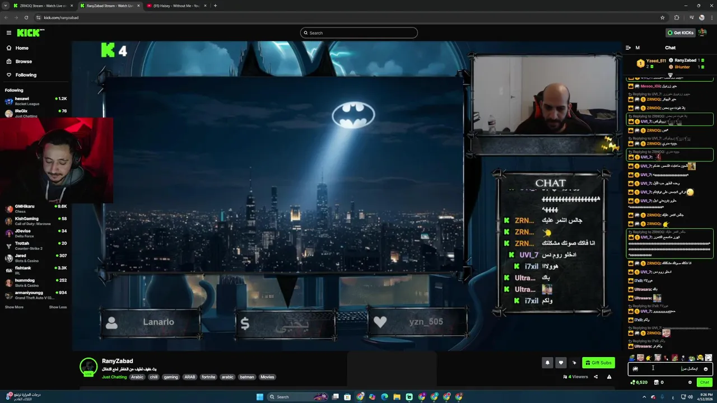
Task: Reload the page
Action: pyautogui.click(x=26, y=17)
